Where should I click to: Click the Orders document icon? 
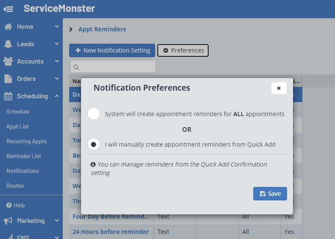click(x=8, y=79)
